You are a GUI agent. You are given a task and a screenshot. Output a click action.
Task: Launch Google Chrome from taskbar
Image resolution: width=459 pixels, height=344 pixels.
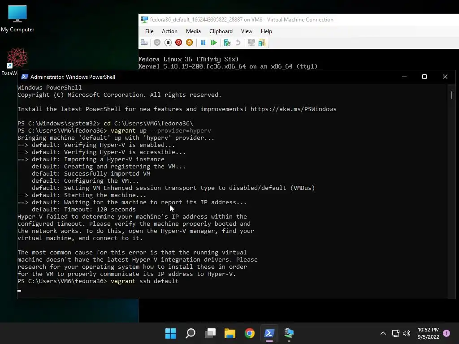tap(250, 333)
